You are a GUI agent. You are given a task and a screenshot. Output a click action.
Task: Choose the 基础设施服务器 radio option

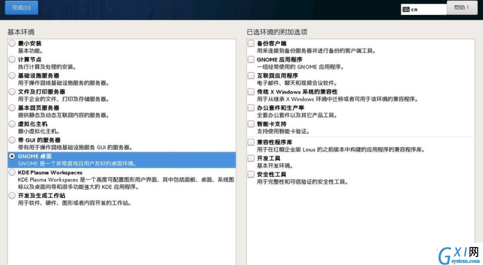(x=12, y=75)
